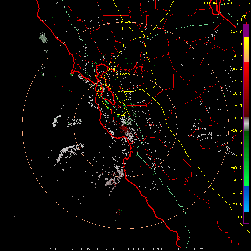The width and height of the screenshot is (251, 251).
Task: Click the TH threshold label
Action: (x=240, y=217)
